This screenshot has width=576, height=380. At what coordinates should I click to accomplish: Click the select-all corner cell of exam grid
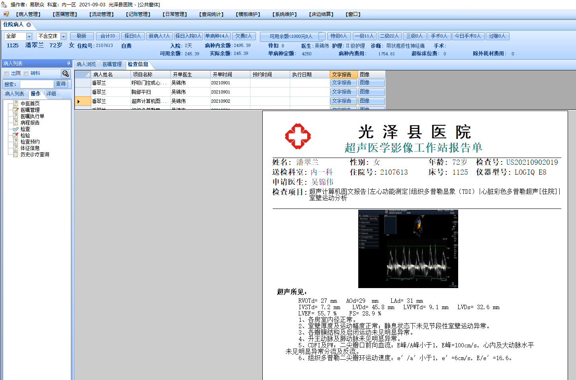pos(83,74)
